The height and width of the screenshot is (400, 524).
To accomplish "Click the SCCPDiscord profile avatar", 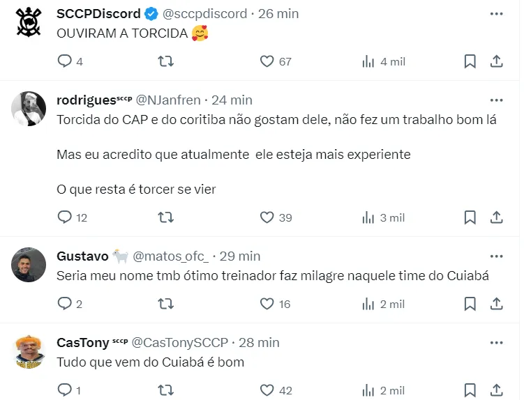I will click(x=29, y=22).
